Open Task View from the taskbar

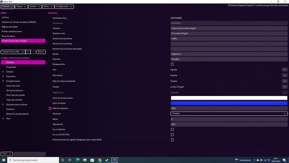click(70, 160)
